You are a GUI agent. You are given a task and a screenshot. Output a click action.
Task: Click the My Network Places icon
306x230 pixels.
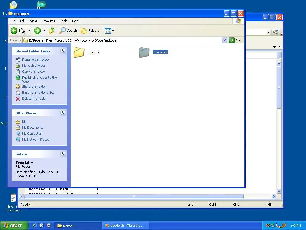(18, 140)
